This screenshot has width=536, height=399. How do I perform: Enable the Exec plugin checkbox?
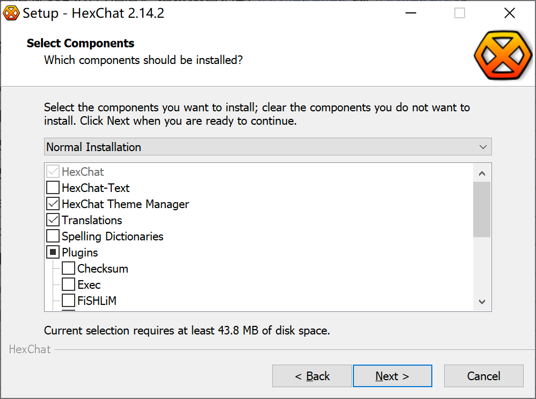pos(68,285)
